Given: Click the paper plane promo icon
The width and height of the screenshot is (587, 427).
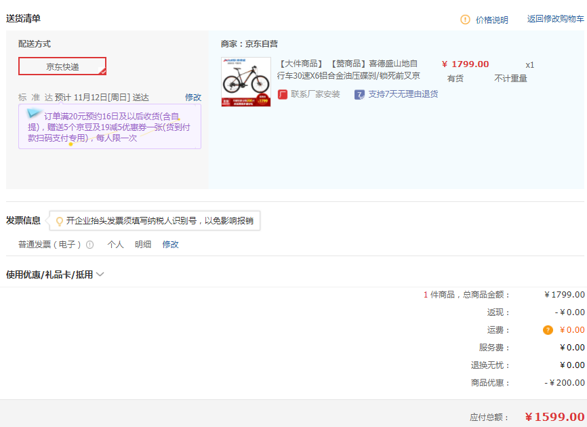Looking at the screenshot, I should click(x=33, y=113).
